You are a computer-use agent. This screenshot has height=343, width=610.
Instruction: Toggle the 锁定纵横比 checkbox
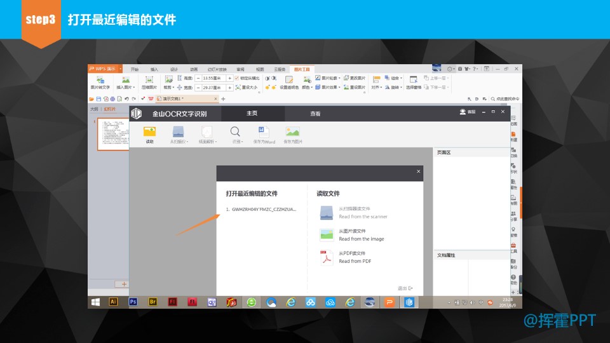[237, 78]
